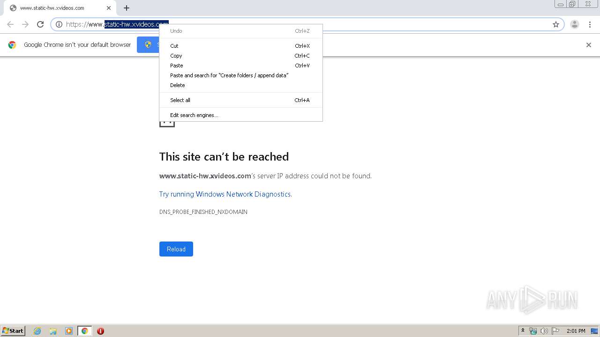Click This site can't be reached heading
Screen dimensions: 600x337
[x=224, y=157]
